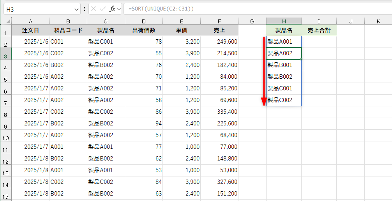Image resolution: width=392 pixels, height=201 pixels.
Task: Click the 売上合計 header cell
Action: pos(319,30)
